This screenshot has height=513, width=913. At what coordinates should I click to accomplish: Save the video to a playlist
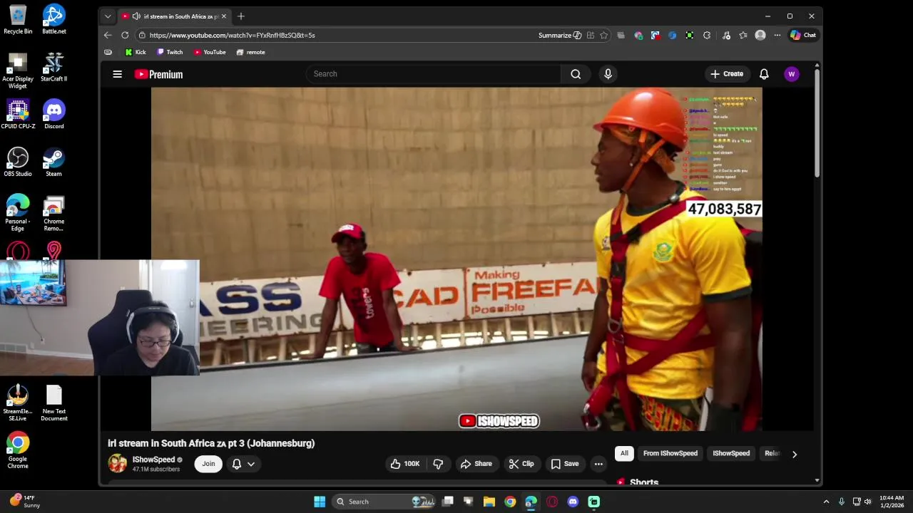564,464
